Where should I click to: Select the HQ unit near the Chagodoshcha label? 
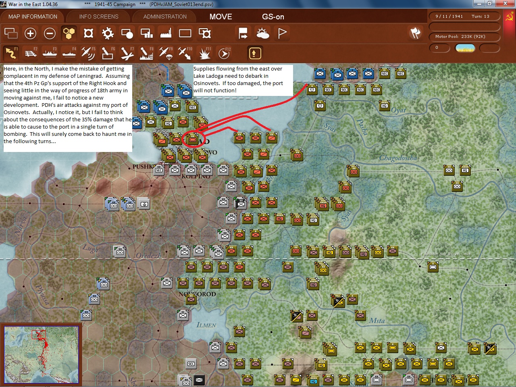click(465, 170)
